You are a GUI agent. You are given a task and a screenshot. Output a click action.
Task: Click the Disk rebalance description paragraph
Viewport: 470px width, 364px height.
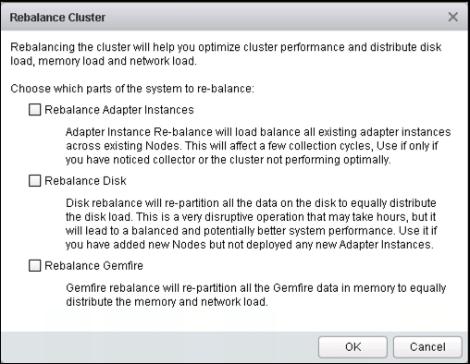252,224
